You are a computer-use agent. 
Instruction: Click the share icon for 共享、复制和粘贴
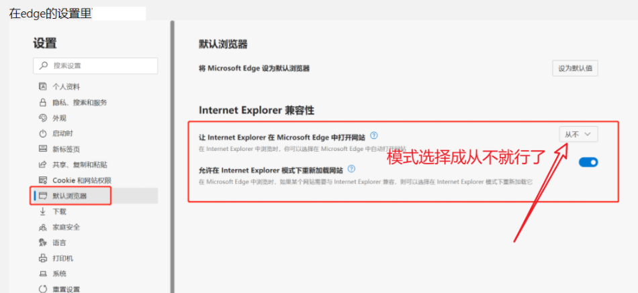(x=43, y=164)
